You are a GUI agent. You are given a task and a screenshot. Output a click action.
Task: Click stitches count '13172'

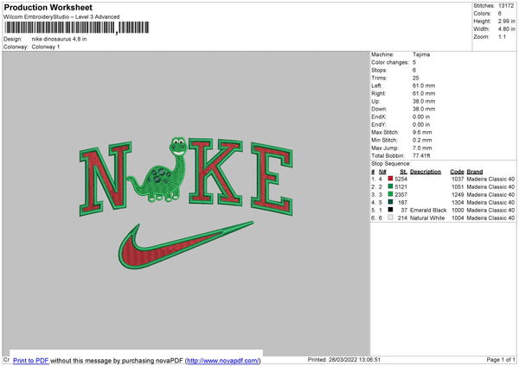pos(506,6)
